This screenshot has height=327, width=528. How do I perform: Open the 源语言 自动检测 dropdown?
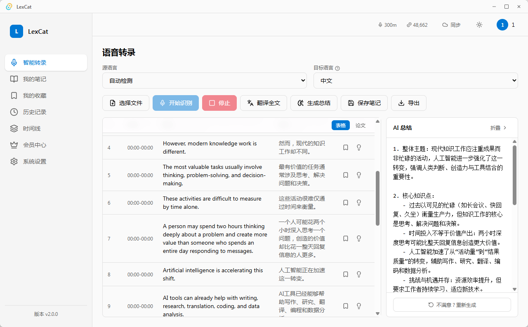(x=205, y=81)
